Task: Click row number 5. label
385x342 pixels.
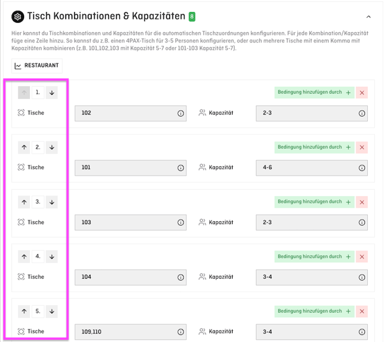Action: 38,312
